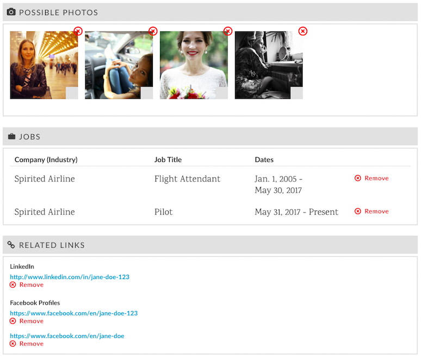Click the Dates column header
Screen dimensions: 421x359
[x=264, y=160]
